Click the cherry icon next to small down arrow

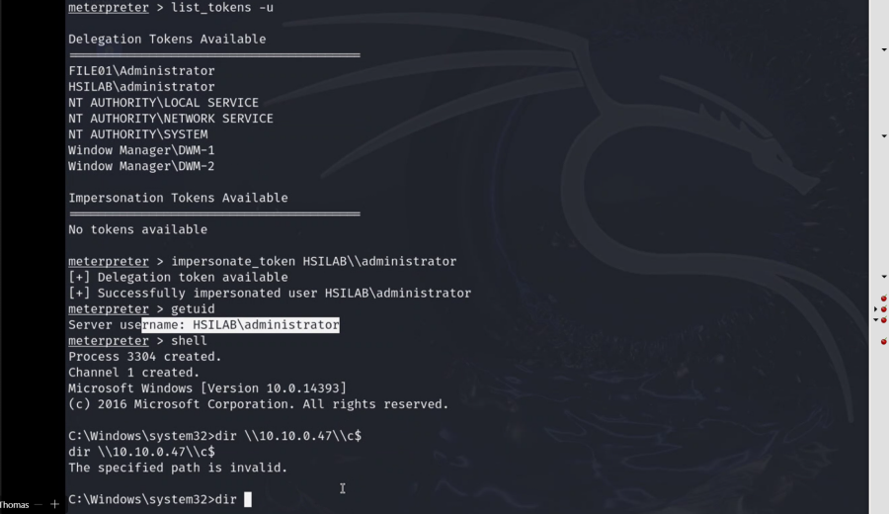point(884,319)
